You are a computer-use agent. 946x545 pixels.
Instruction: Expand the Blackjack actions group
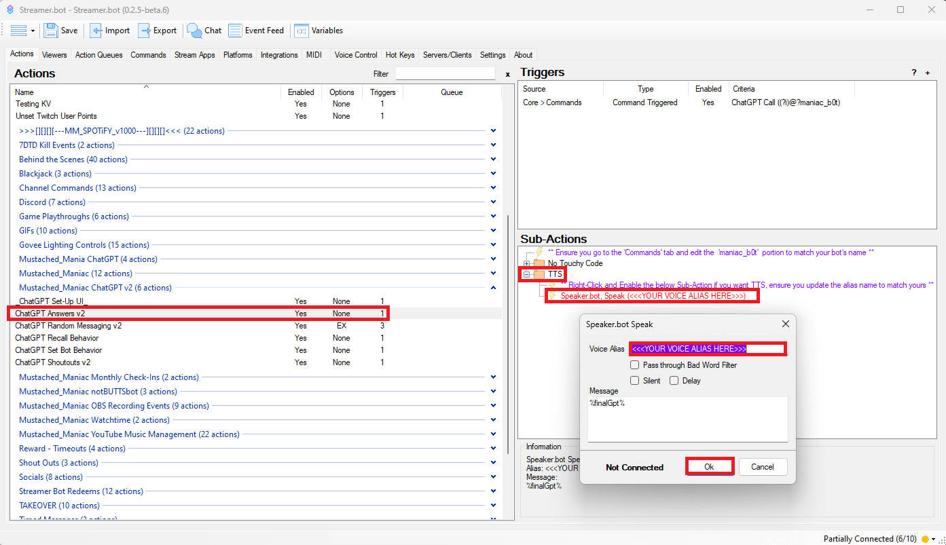click(493, 174)
